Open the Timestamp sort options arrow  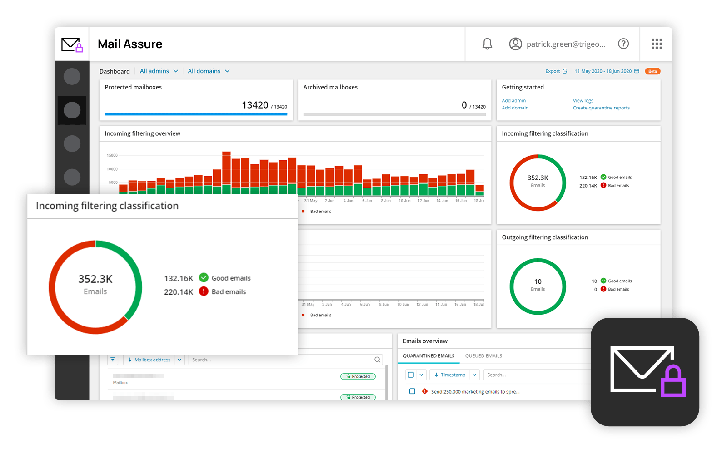coord(474,375)
